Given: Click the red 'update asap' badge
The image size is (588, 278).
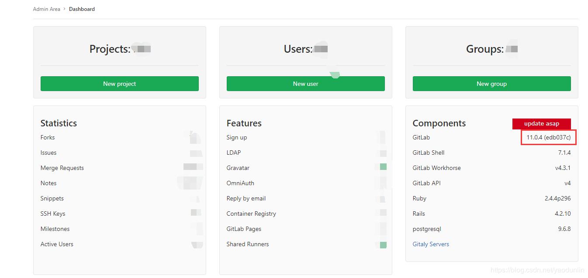Looking at the screenshot, I should (x=542, y=123).
